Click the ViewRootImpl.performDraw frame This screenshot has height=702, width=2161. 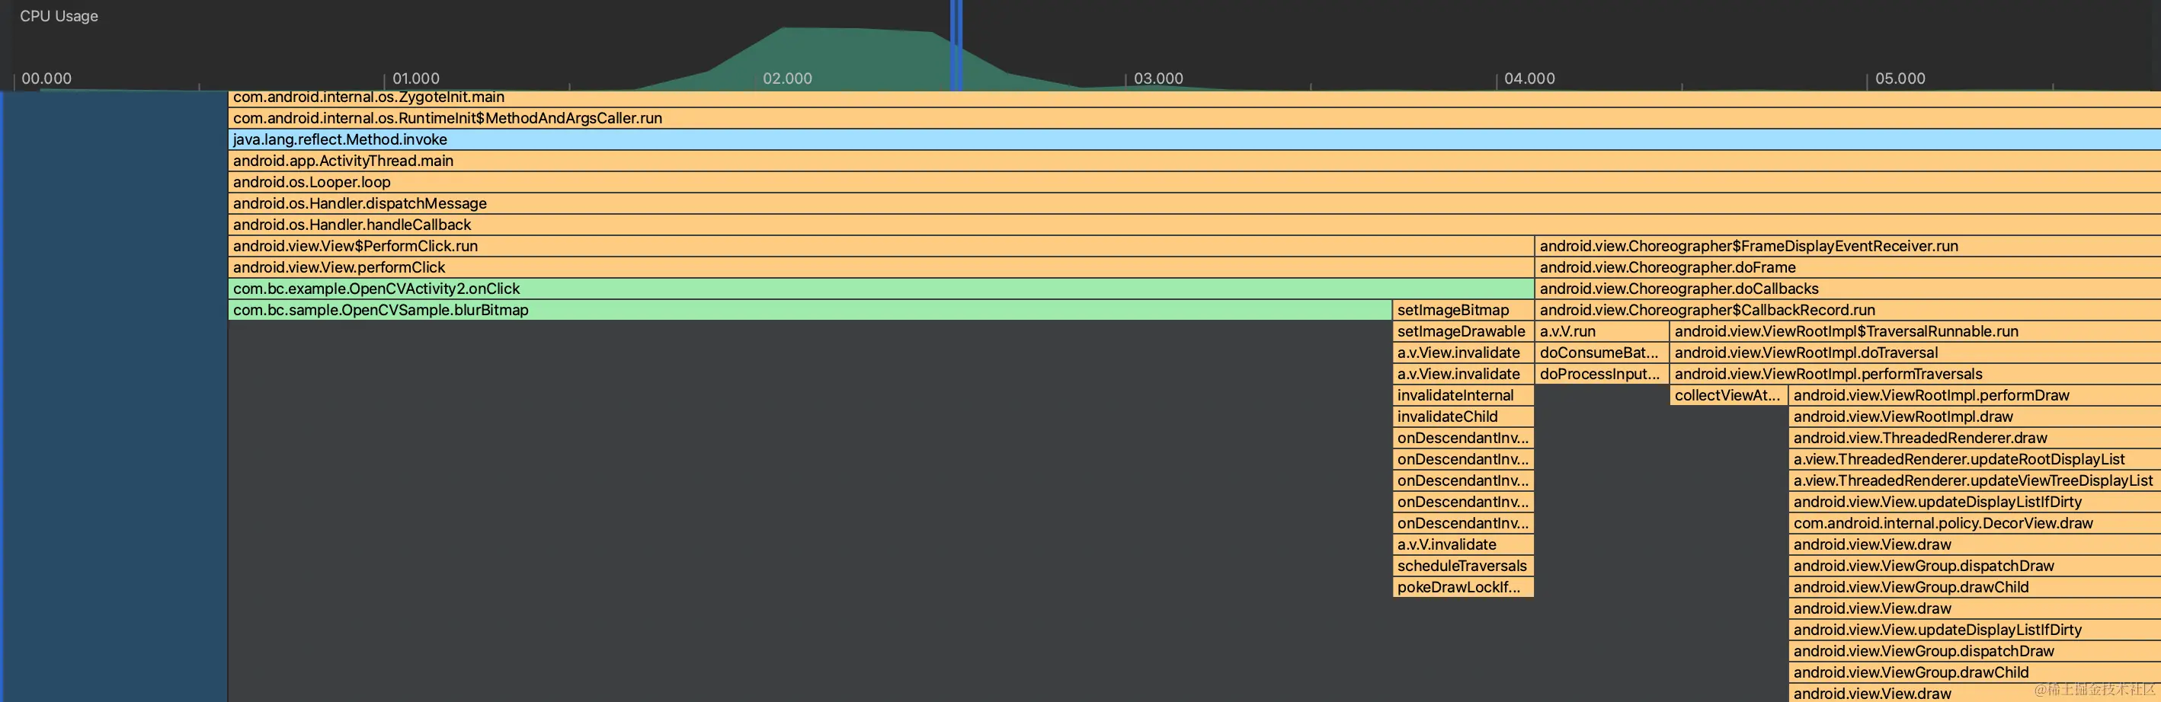pyautogui.click(x=1975, y=395)
